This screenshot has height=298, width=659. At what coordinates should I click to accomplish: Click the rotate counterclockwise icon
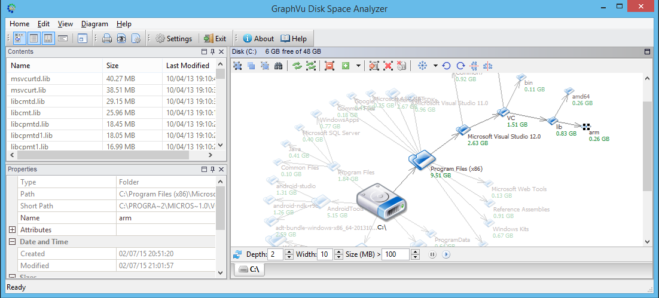click(447, 66)
